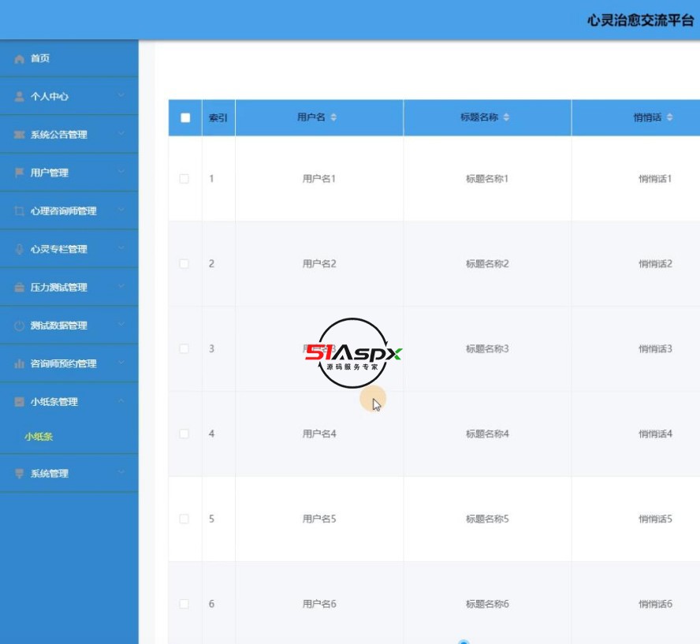
Task: Expand the 系统管理 menu chevron
Action: [x=121, y=473]
